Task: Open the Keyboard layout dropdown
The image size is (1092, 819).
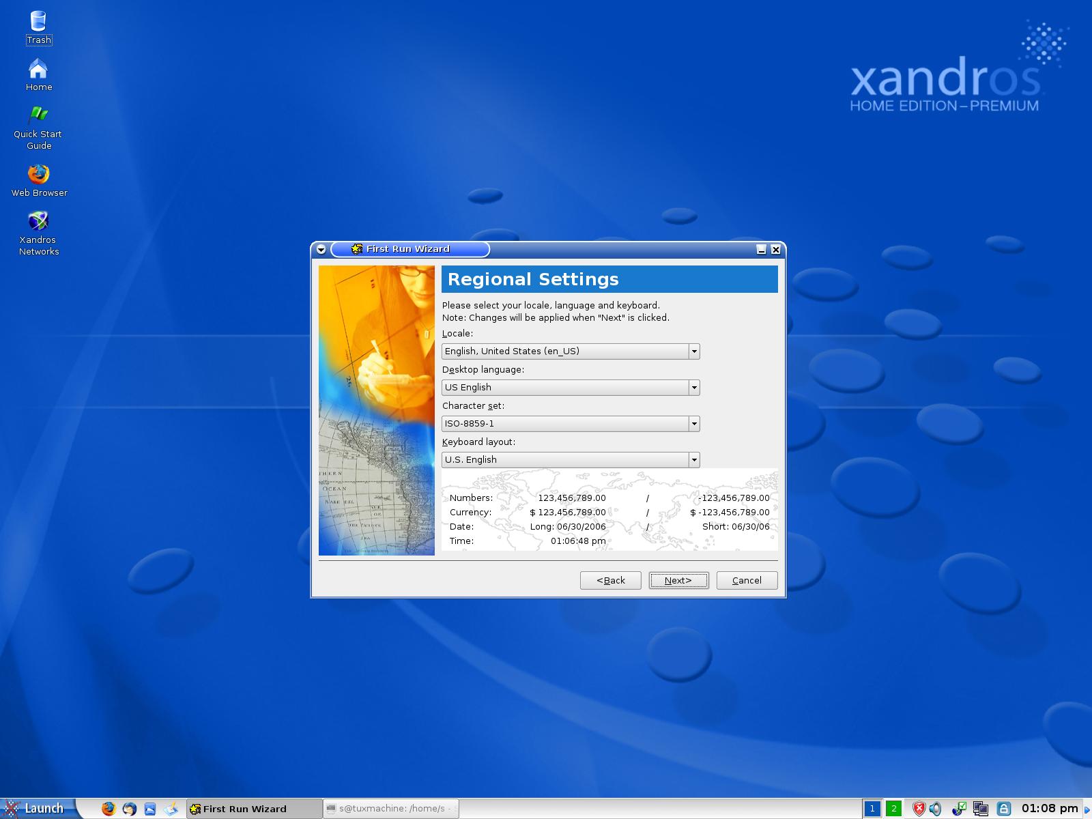Action: (571, 460)
